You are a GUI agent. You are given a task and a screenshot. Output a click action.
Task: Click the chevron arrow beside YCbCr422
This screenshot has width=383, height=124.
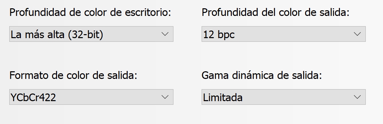165,97
